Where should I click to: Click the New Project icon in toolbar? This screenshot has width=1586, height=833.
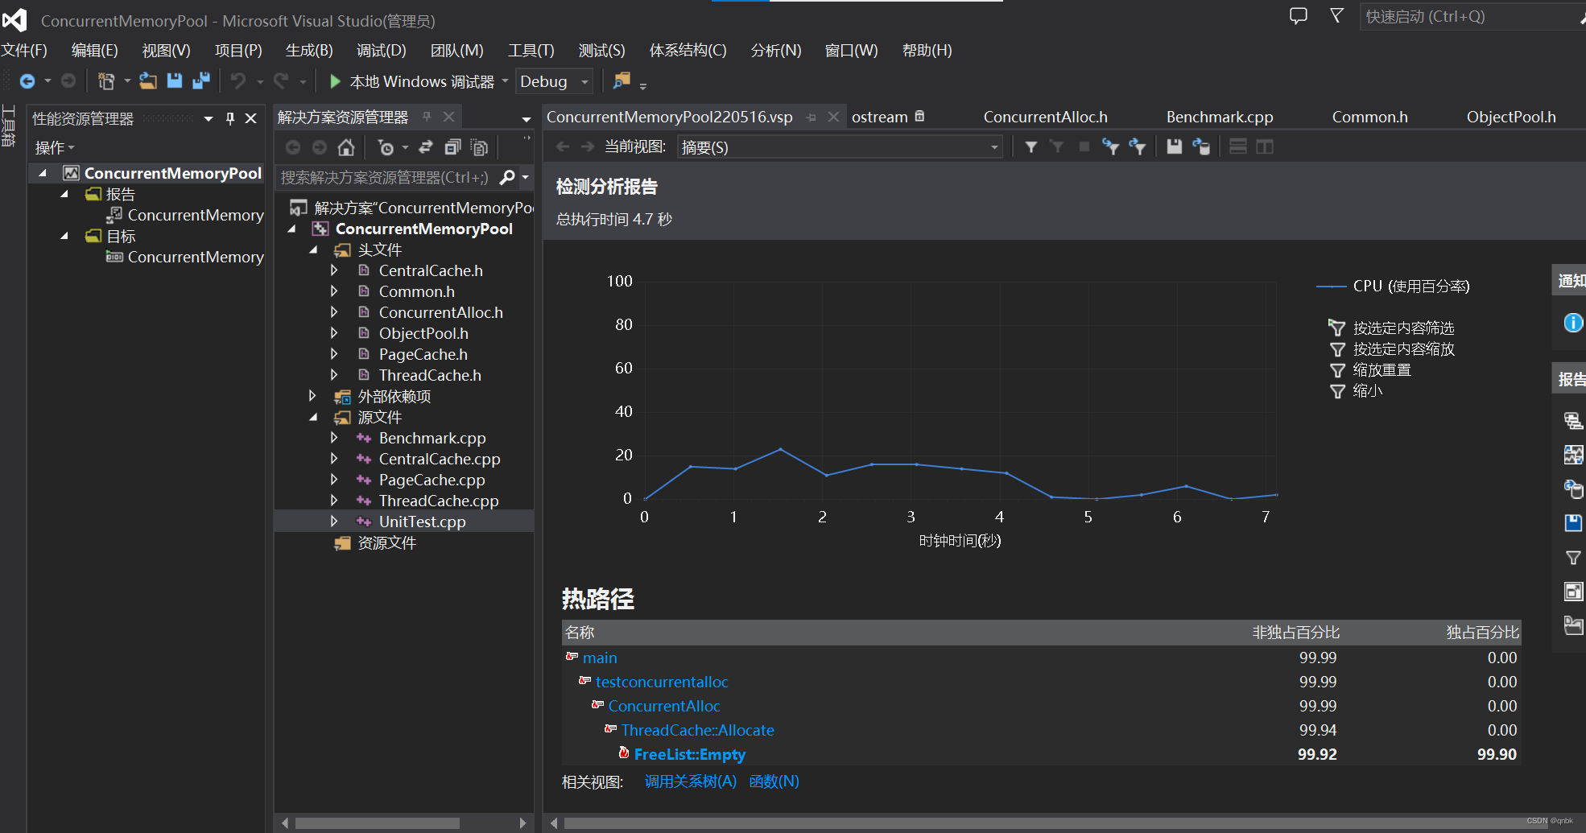click(x=105, y=81)
